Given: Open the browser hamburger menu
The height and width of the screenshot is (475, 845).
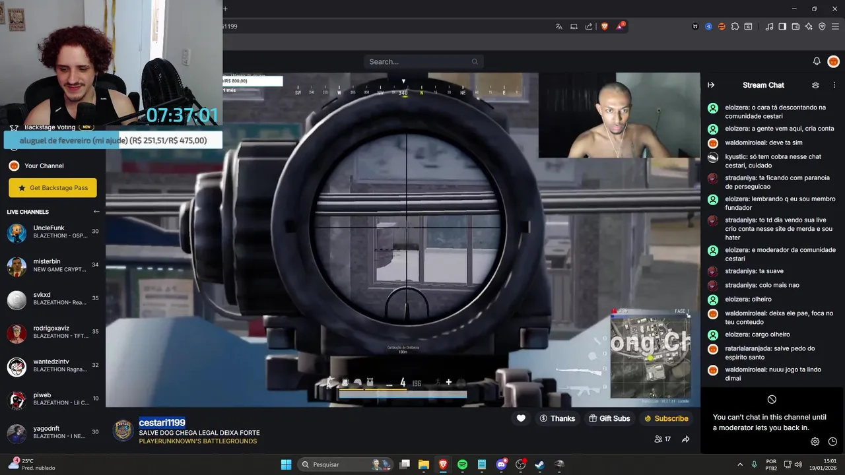Looking at the screenshot, I should pyautogui.click(x=835, y=26).
